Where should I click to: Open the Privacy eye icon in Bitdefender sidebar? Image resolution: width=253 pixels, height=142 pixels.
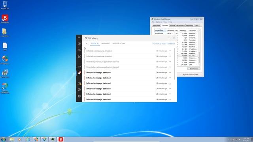point(79,50)
